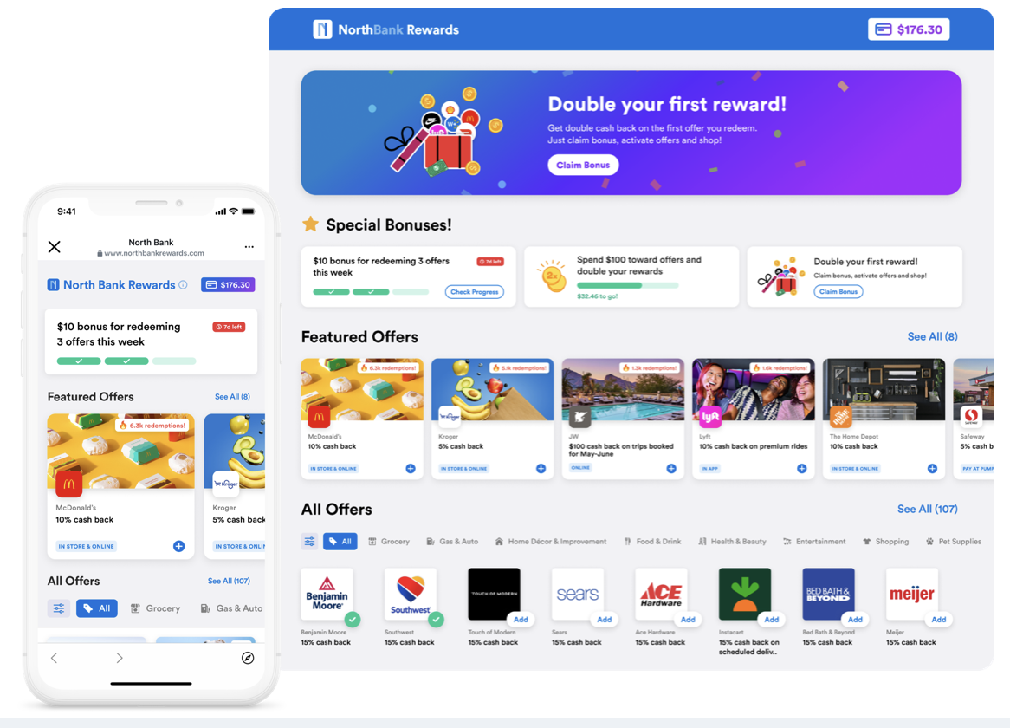Screen dimensions: 1010x728
Task: Click the phone $10 bonus progress bar
Action: (126, 361)
